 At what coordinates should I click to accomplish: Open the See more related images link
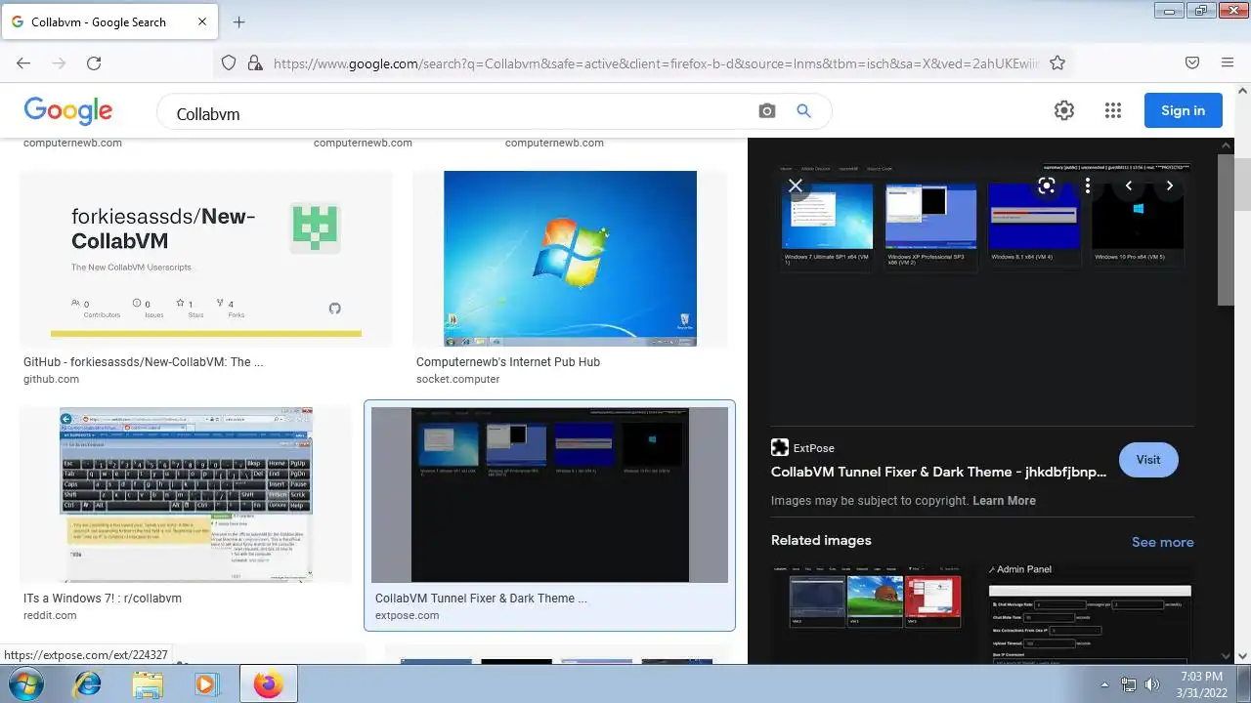click(1162, 542)
